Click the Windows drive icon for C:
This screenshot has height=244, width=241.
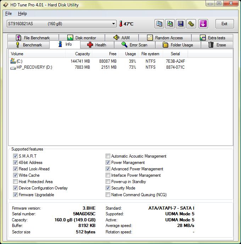tap(13, 61)
